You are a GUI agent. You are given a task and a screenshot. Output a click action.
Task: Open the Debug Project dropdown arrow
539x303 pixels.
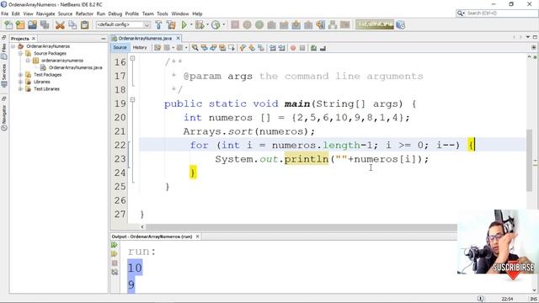(207, 24)
